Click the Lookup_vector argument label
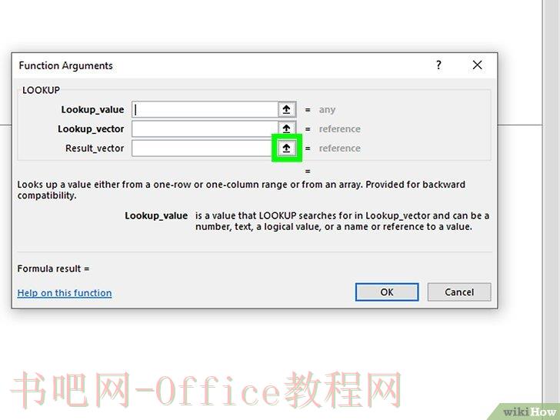Viewport: 560px width, 420px height. tap(91, 129)
